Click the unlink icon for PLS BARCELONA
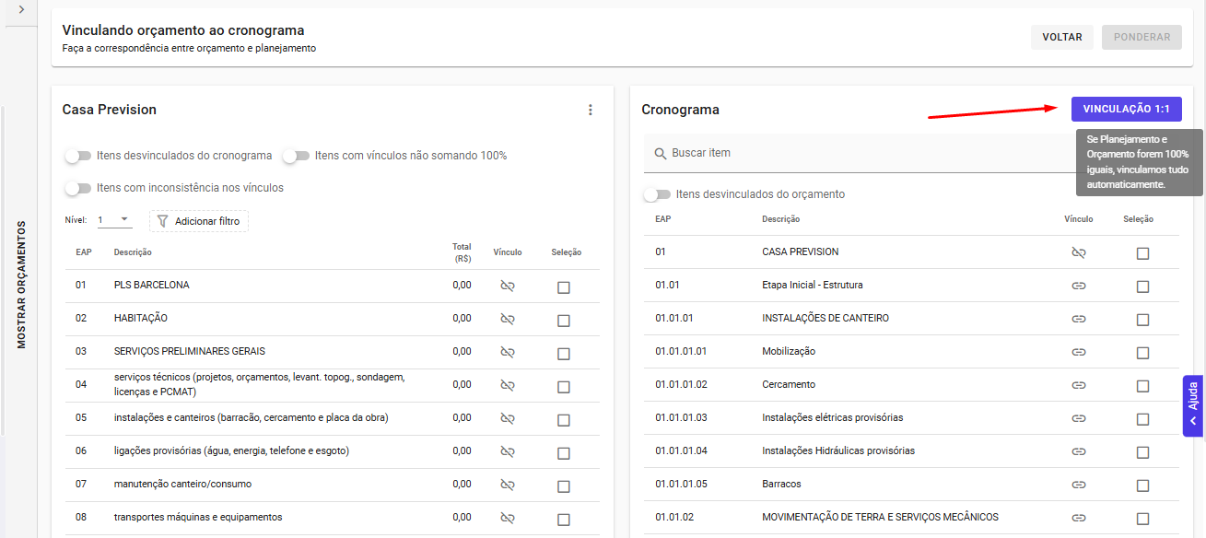 (x=507, y=287)
